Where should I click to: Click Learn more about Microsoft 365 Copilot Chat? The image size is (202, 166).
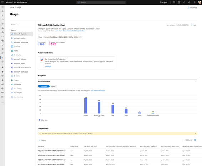pyautogui.click(x=69, y=31)
